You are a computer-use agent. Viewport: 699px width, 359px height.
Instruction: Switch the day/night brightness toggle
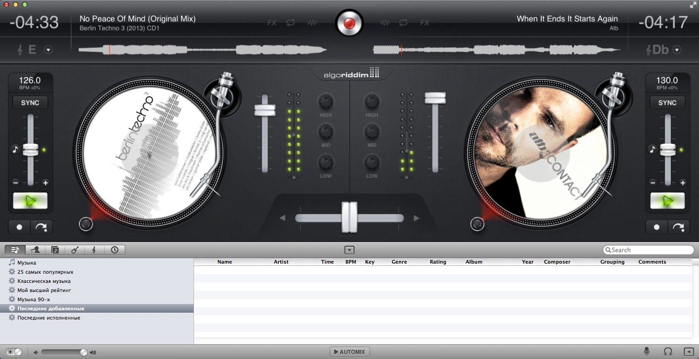click(x=14, y=352)
